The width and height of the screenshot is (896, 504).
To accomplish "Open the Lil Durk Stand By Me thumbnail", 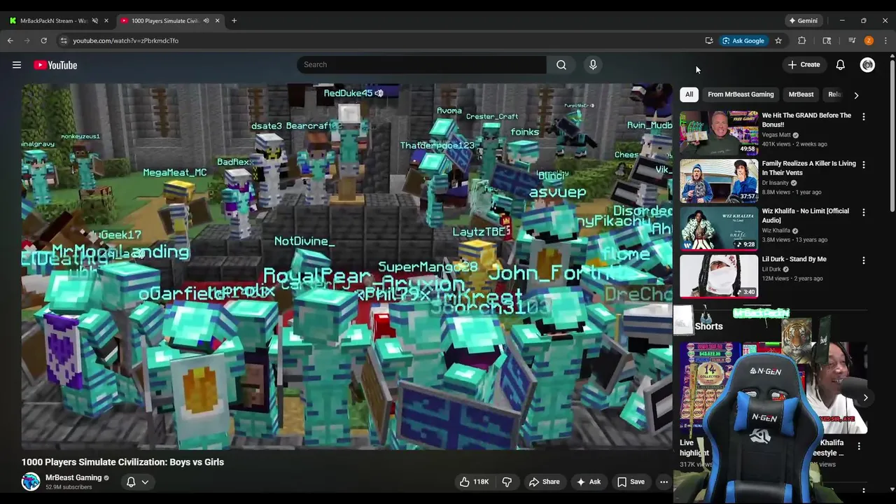I will [x=719, y=276].
